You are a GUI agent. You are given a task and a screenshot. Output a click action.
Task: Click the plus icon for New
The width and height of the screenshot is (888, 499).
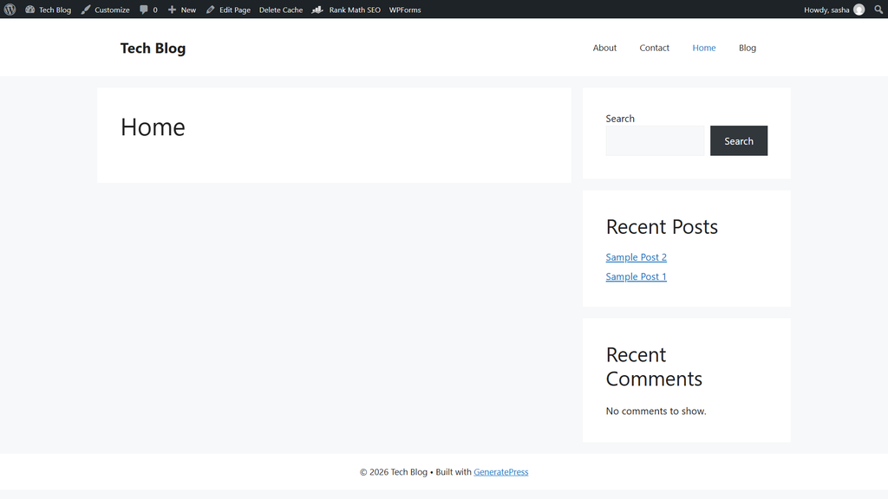click(x=172, y=10)
